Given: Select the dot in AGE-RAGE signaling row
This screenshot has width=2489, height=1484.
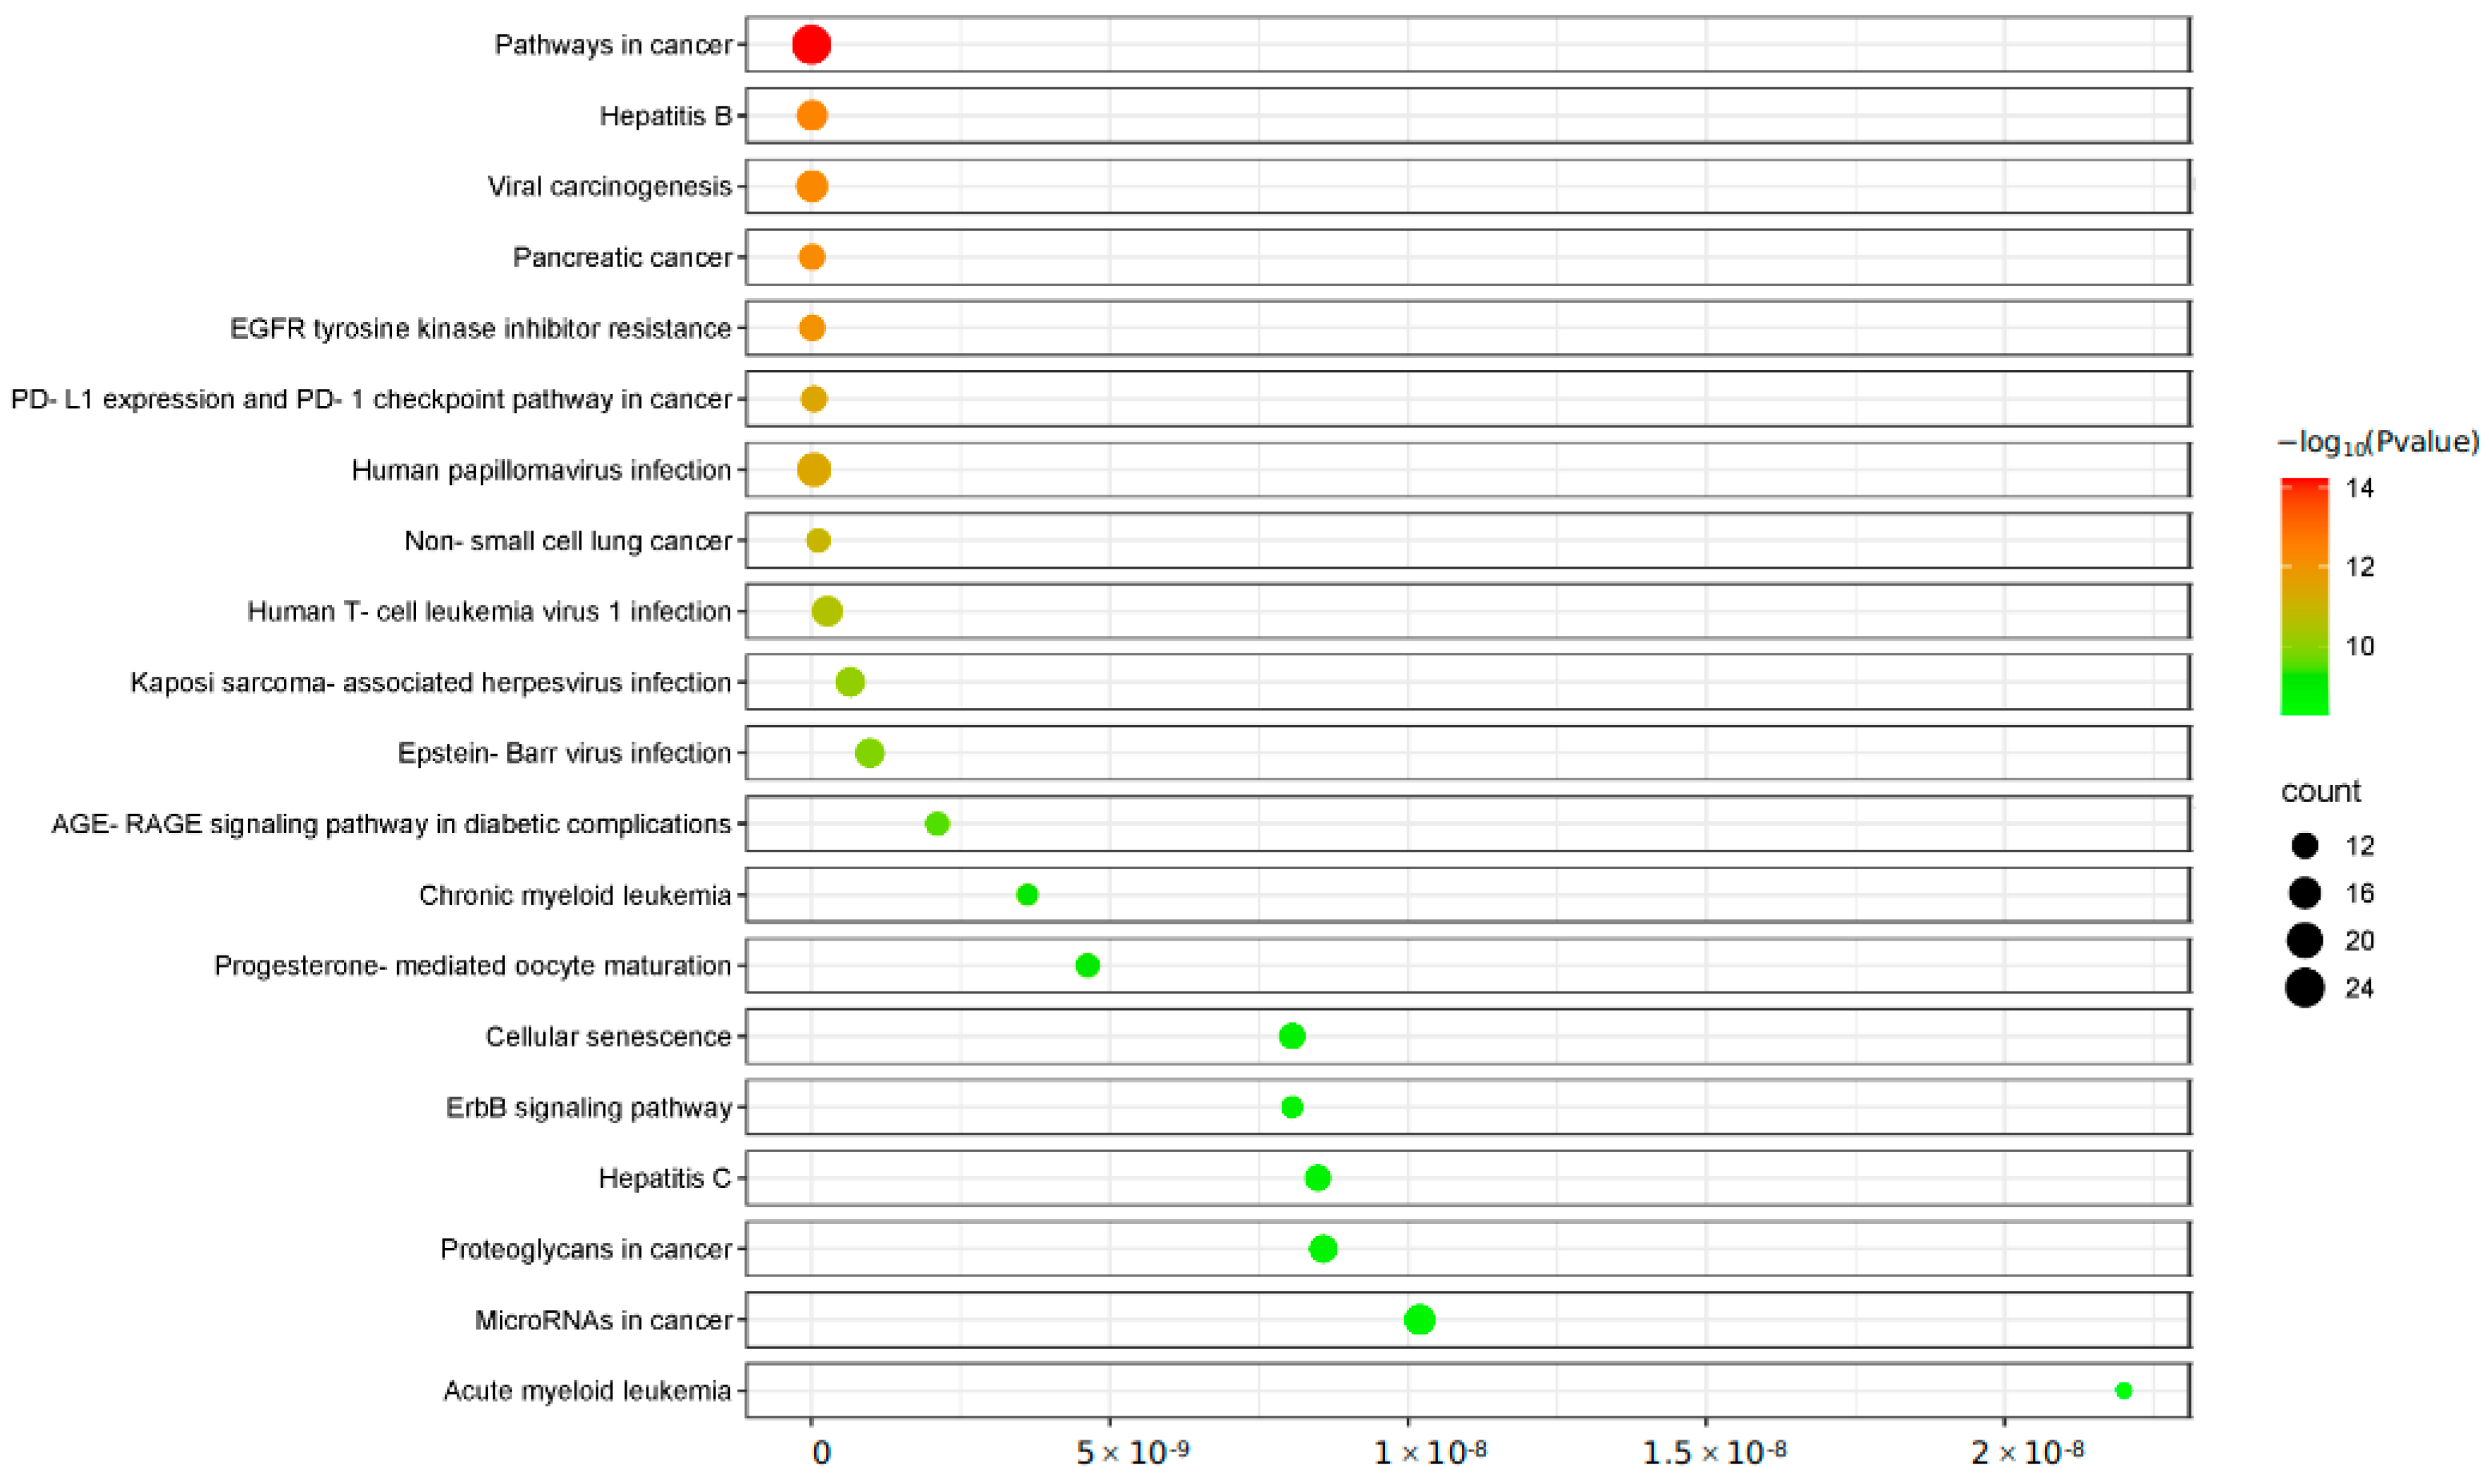Looking at the screenshot, I should point(938,824).
